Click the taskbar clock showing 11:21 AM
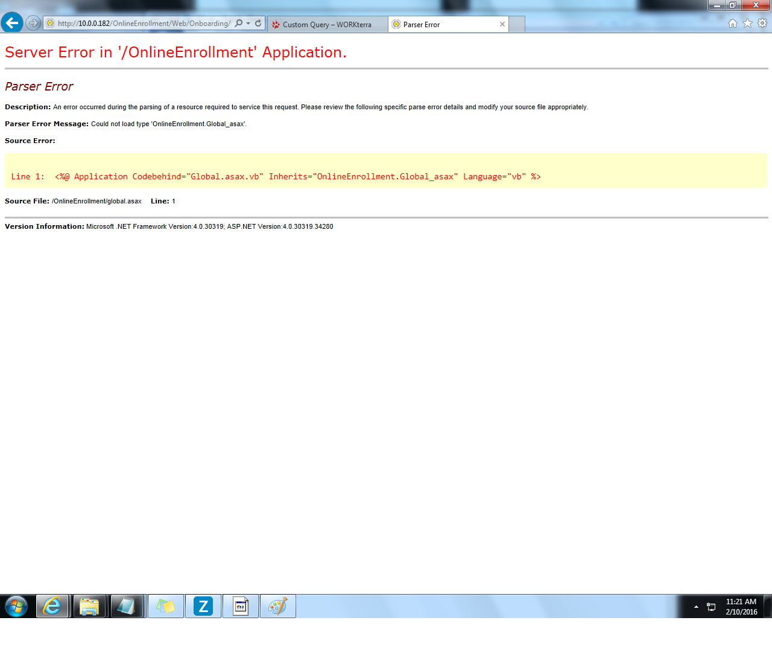 pyautogui.click(x=741, y=607)
